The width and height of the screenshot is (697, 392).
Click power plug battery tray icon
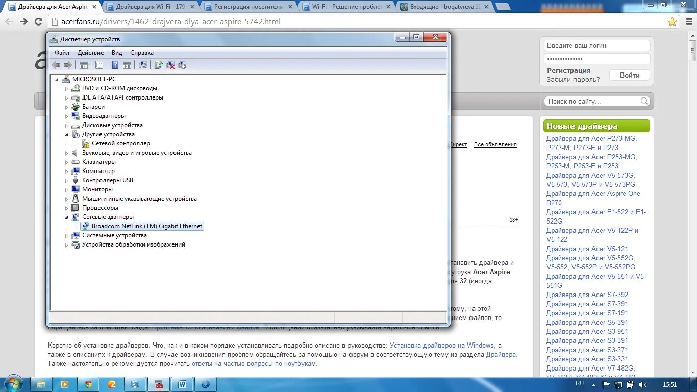coord(631,384)
